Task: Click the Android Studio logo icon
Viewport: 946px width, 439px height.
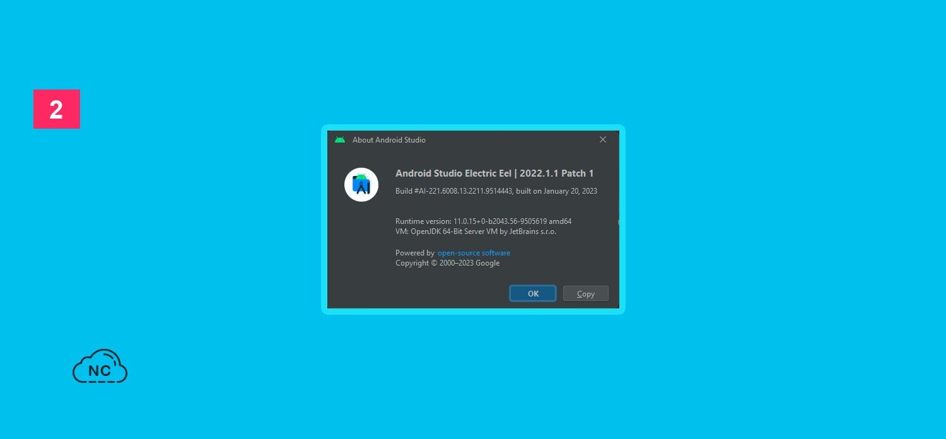Action: [x=361, y=185]
